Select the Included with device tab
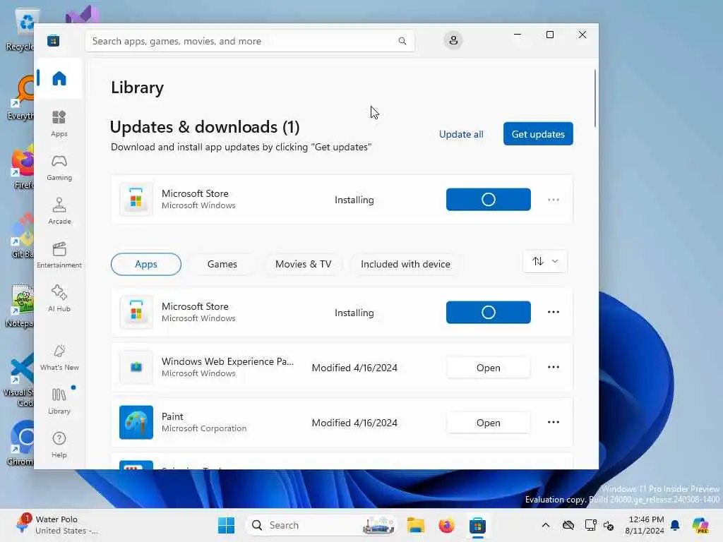 click(405, 264)
